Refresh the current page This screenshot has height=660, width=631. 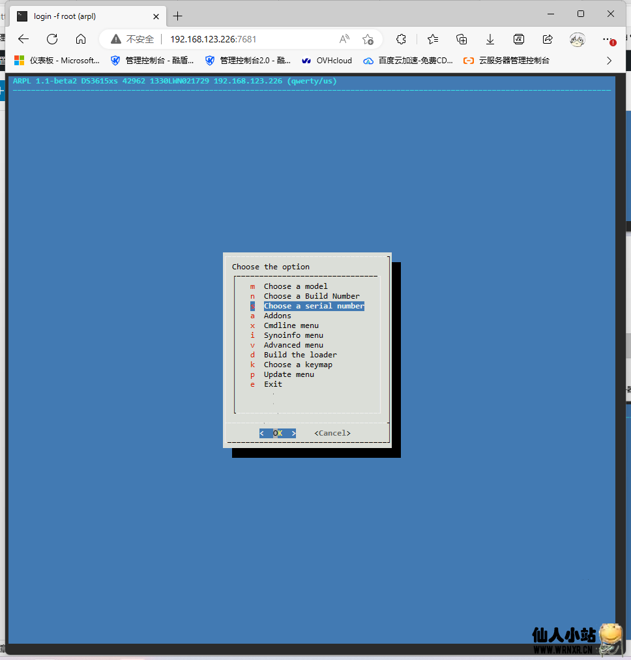pyautogui.click(x=52, y=39)
